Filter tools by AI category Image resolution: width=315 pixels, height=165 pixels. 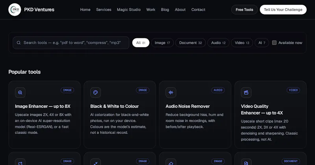(x=262, y=43)
